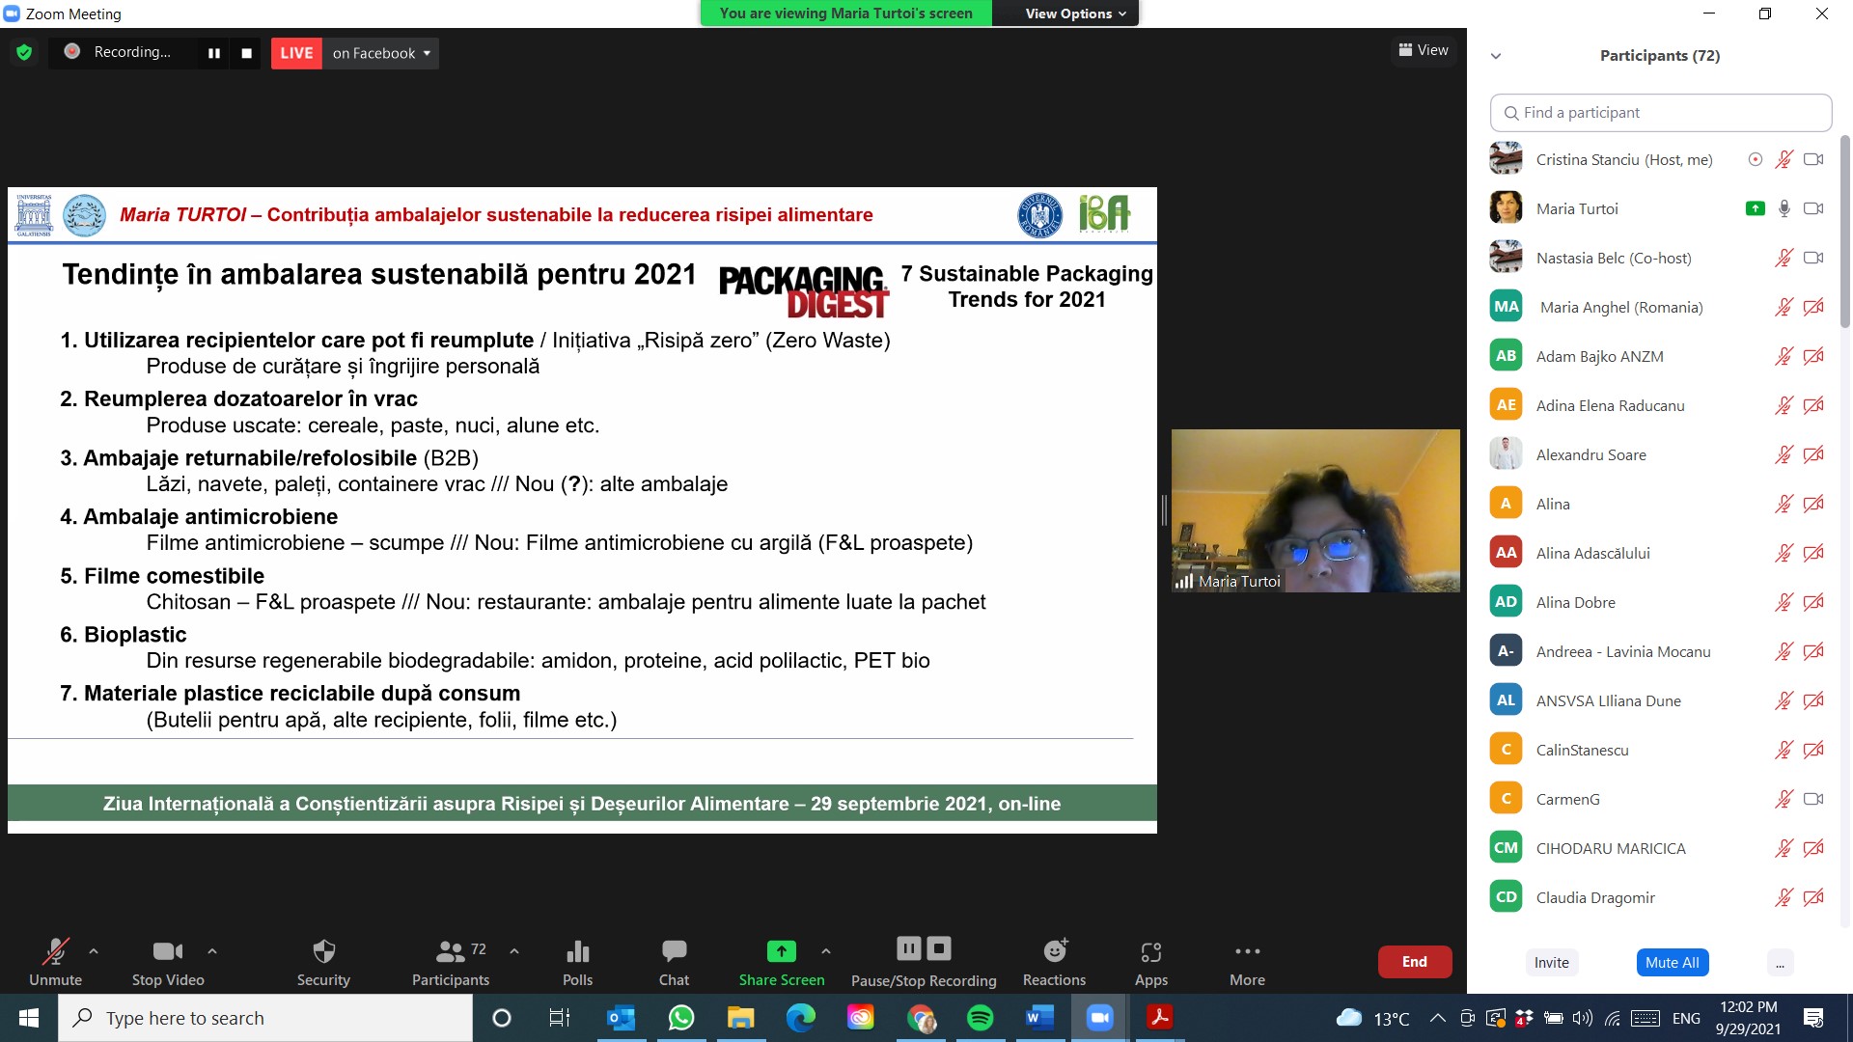
Task: Open the Polls icon
Action: (577, 952)
